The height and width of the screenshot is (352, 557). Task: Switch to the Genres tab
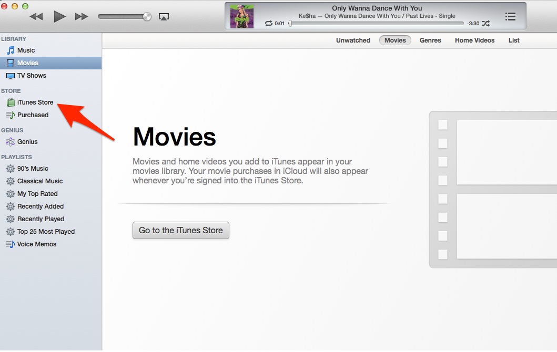[430, 40]
